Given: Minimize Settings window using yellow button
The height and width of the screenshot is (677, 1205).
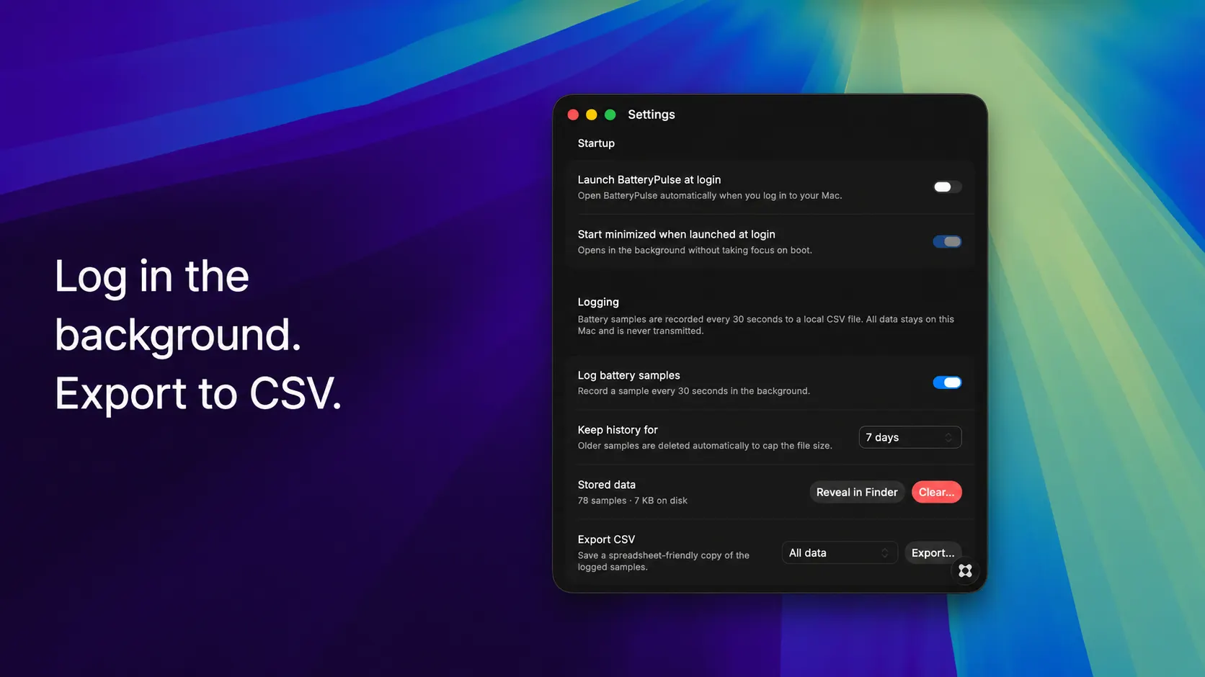Looking at the screenshot, I should pyautogui.click(x=592, y=115).
